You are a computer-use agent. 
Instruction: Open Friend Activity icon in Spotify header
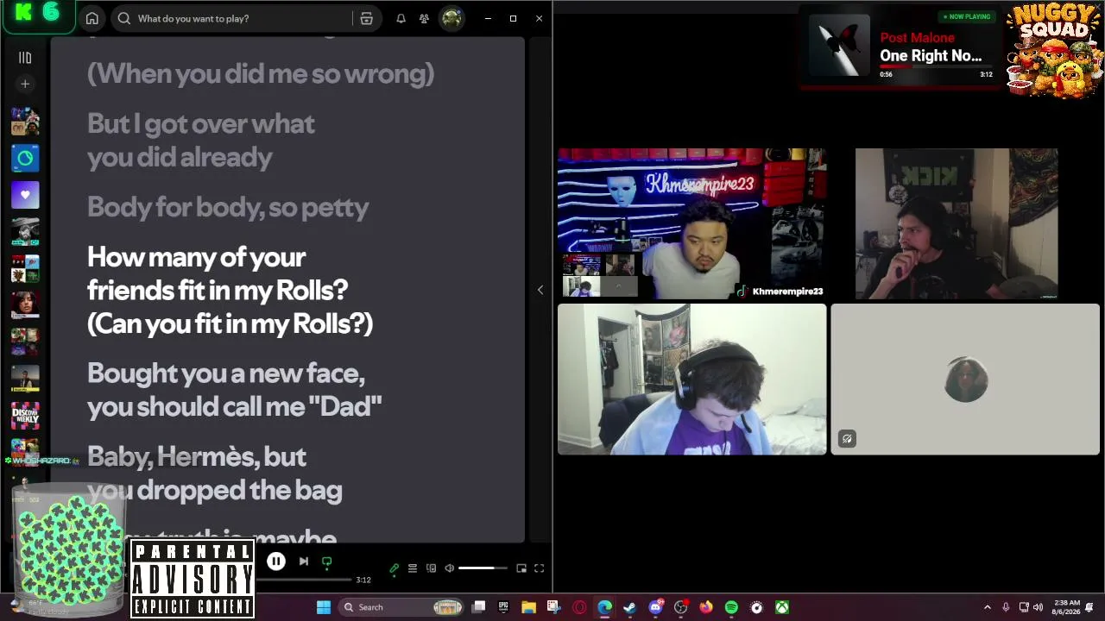click(x=424, y=18)
